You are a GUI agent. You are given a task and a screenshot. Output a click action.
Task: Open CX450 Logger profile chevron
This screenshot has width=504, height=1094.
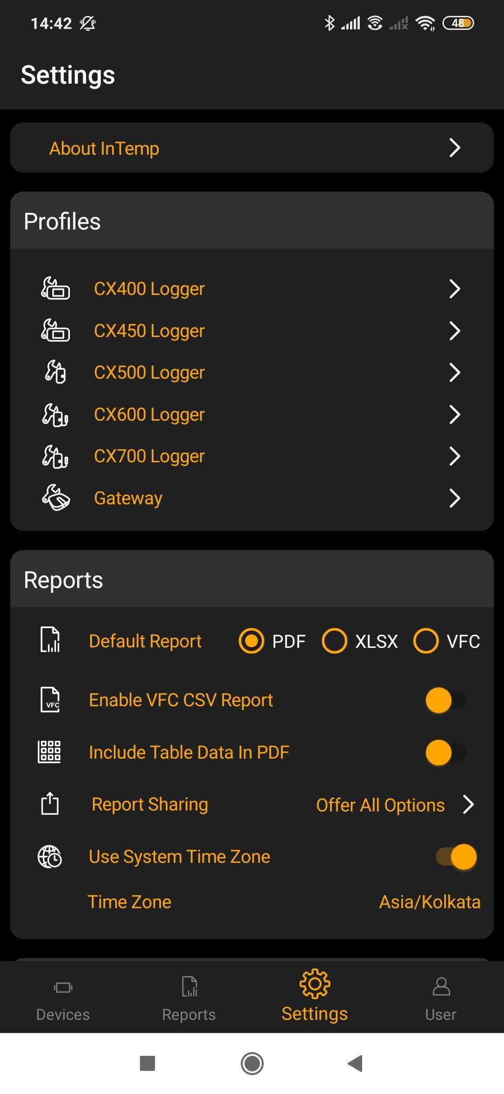[454, 331]
